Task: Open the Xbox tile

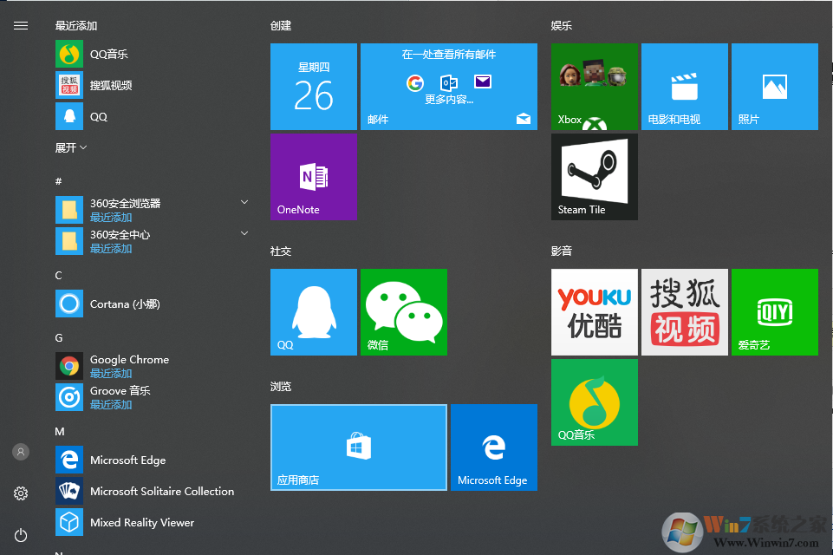Action: (x=594, y=86)
